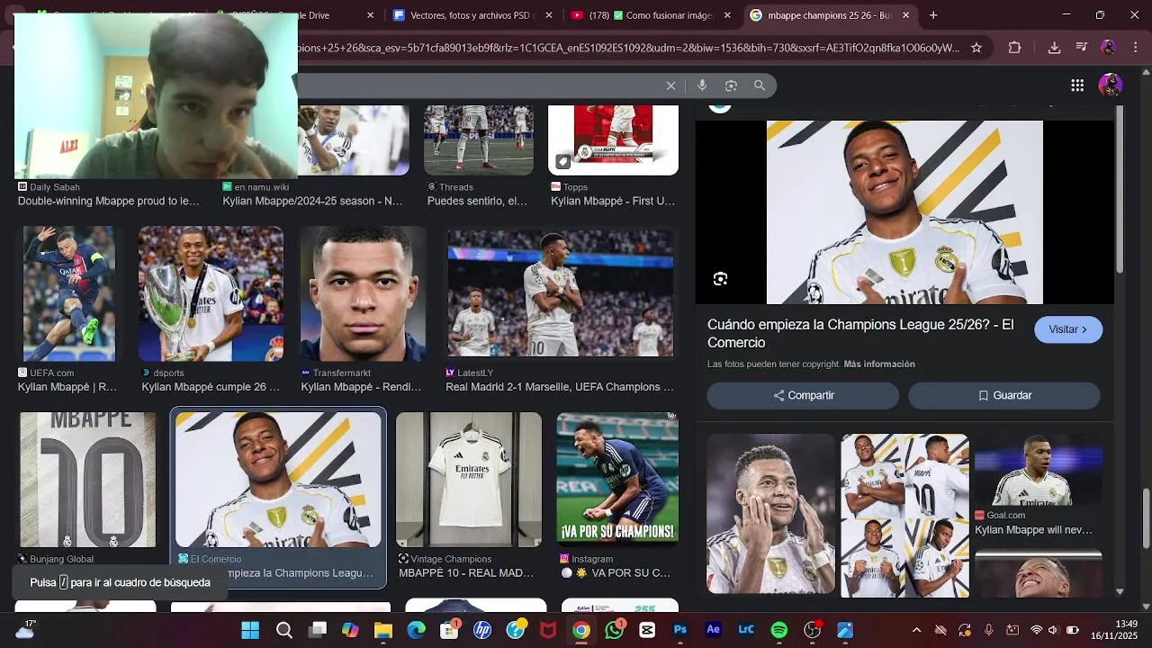Open McAfee from the taskbar
Screen dimensions: 1152x648
[548, 630]
